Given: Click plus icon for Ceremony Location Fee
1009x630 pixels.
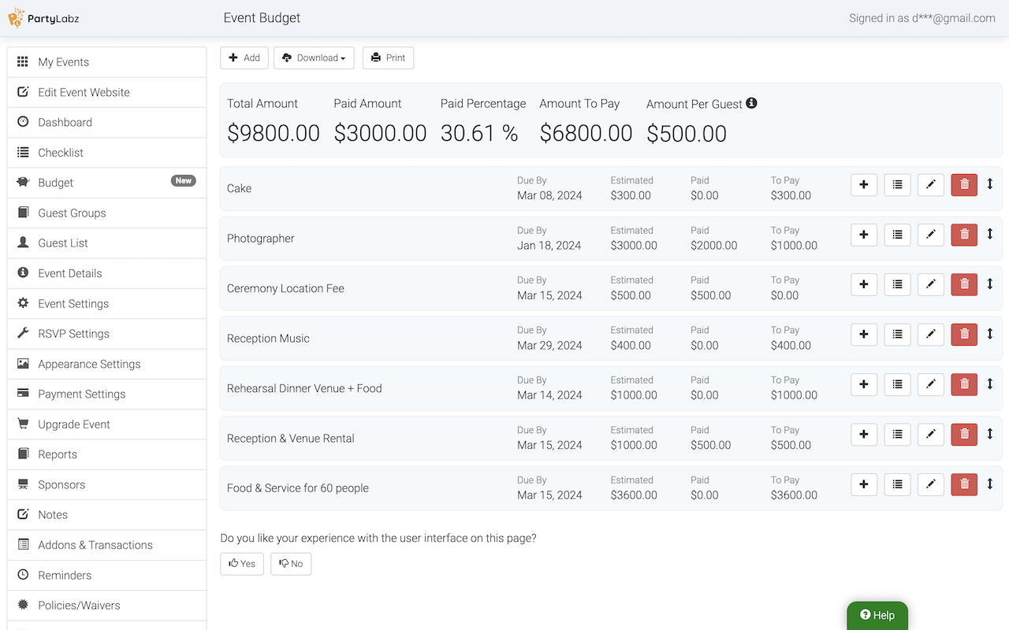Looking at the screenshot, I should 864,284.
